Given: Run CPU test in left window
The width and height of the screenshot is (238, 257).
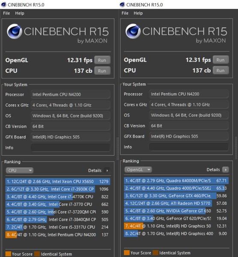Looking at the screenshot, I should pyautogui.click(x=102, y=71).
